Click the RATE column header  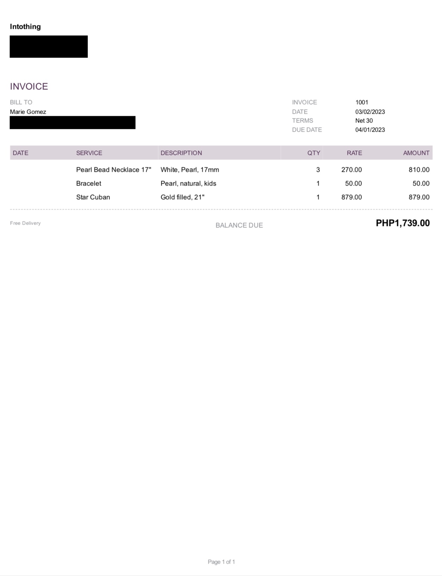coord(354,153)
